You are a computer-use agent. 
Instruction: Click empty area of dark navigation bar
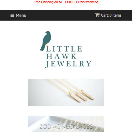point(61,15)
